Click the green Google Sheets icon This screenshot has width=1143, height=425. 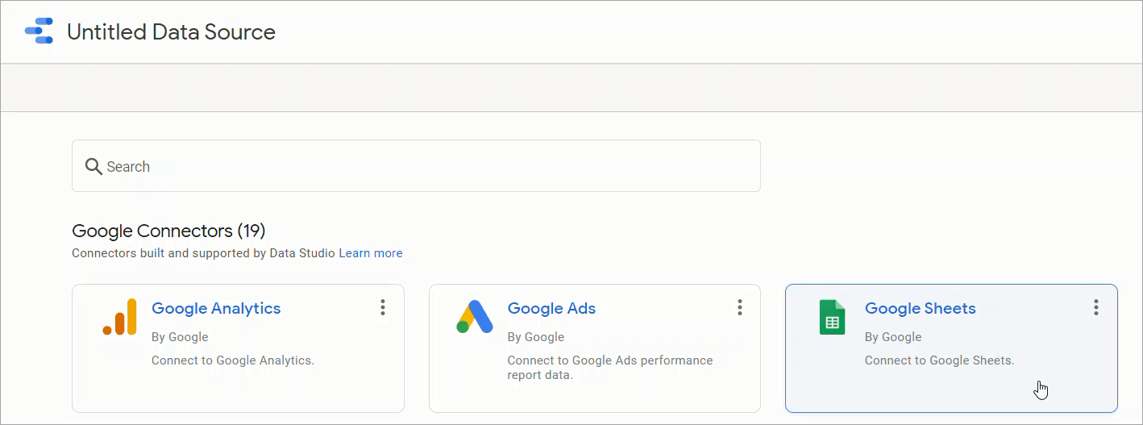(x=832, y=317)
